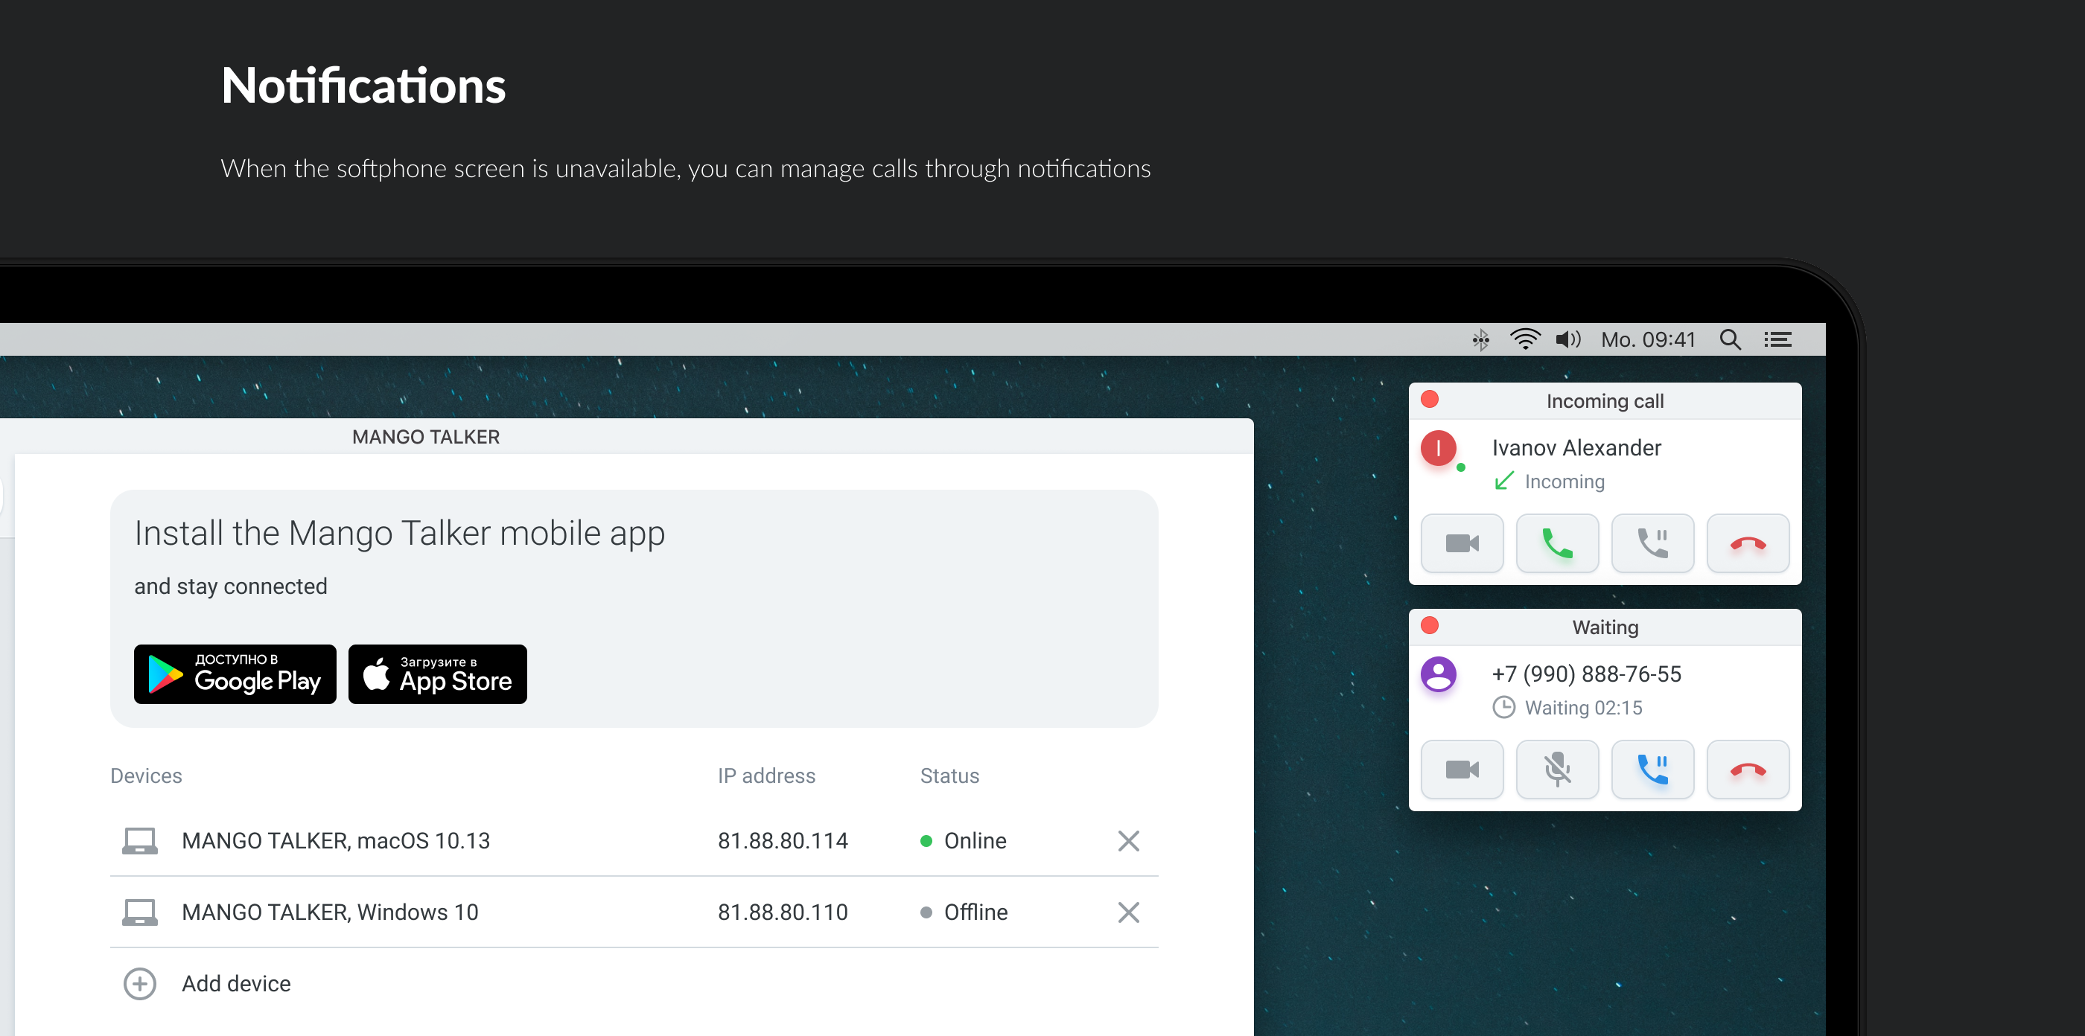Close the Incoming call notification window
This screenshot has width=2085, height=1036.
tap(1430, 400)
